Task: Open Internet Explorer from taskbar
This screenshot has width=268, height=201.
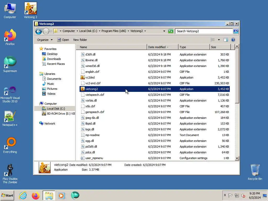Action: pyautogui.click(x=23, y=196)
